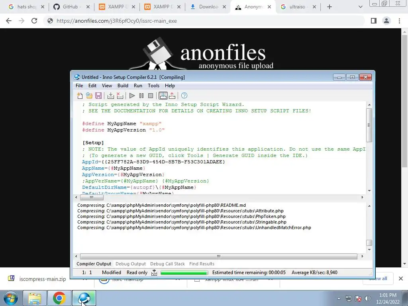The image size is (408, 306).
Task: Create a new script with the New icon
Action: [x=80, y=96]
